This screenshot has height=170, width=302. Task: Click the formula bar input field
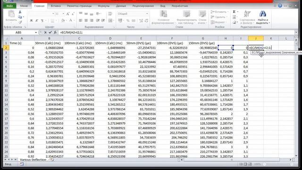pos(176,33)
